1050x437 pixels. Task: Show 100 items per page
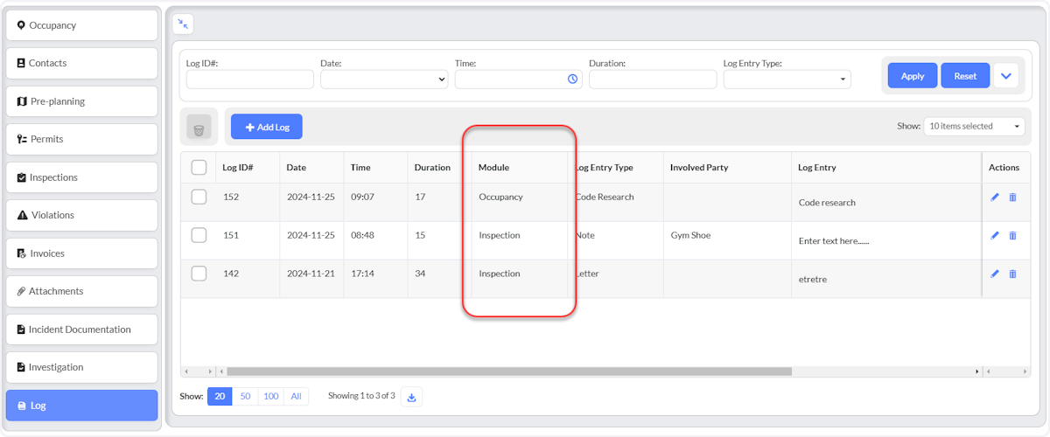271,397
